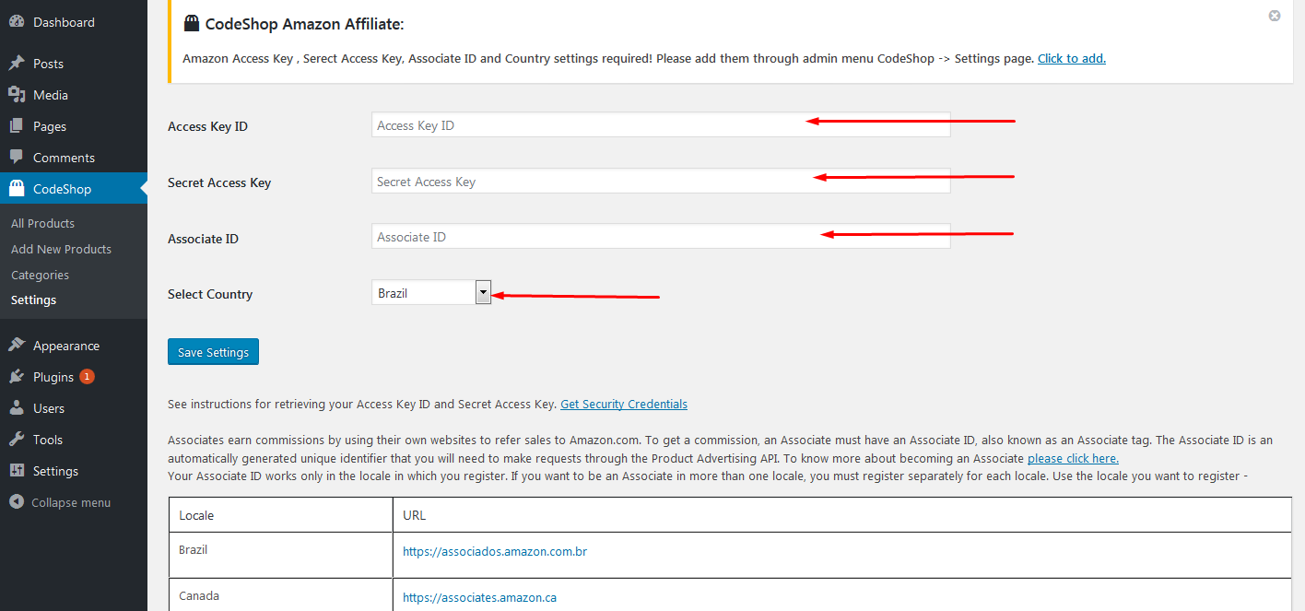Follow 'please click here.' link
This screenshot has height=611, width=1305.
point(1073,458)
